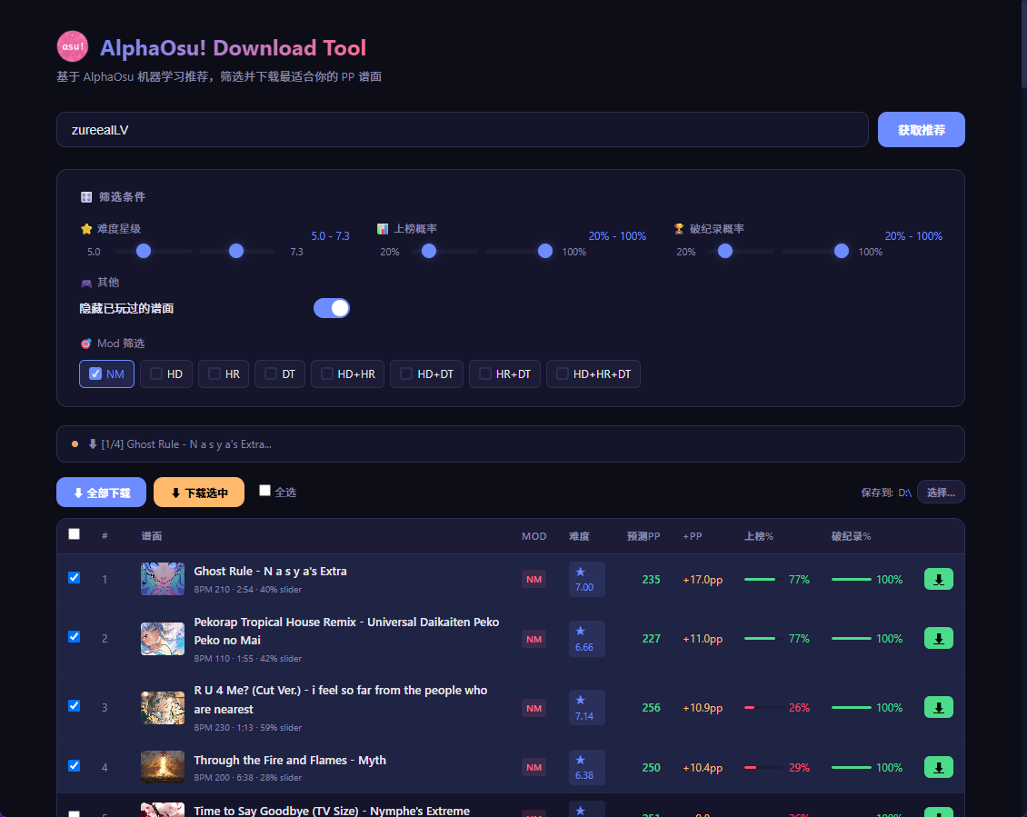Uncheck the NM mod filter
This screenshot has width=1027, height=817.
[106, 374]
